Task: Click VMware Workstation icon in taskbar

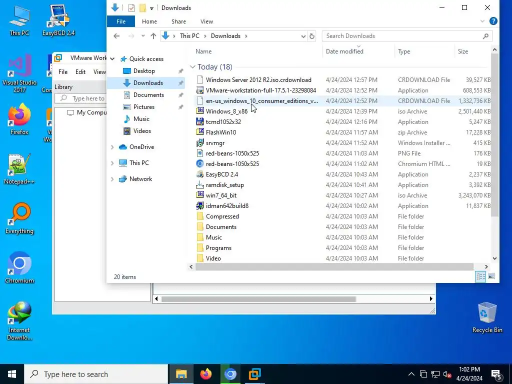Action: click(x=254, y=374)
